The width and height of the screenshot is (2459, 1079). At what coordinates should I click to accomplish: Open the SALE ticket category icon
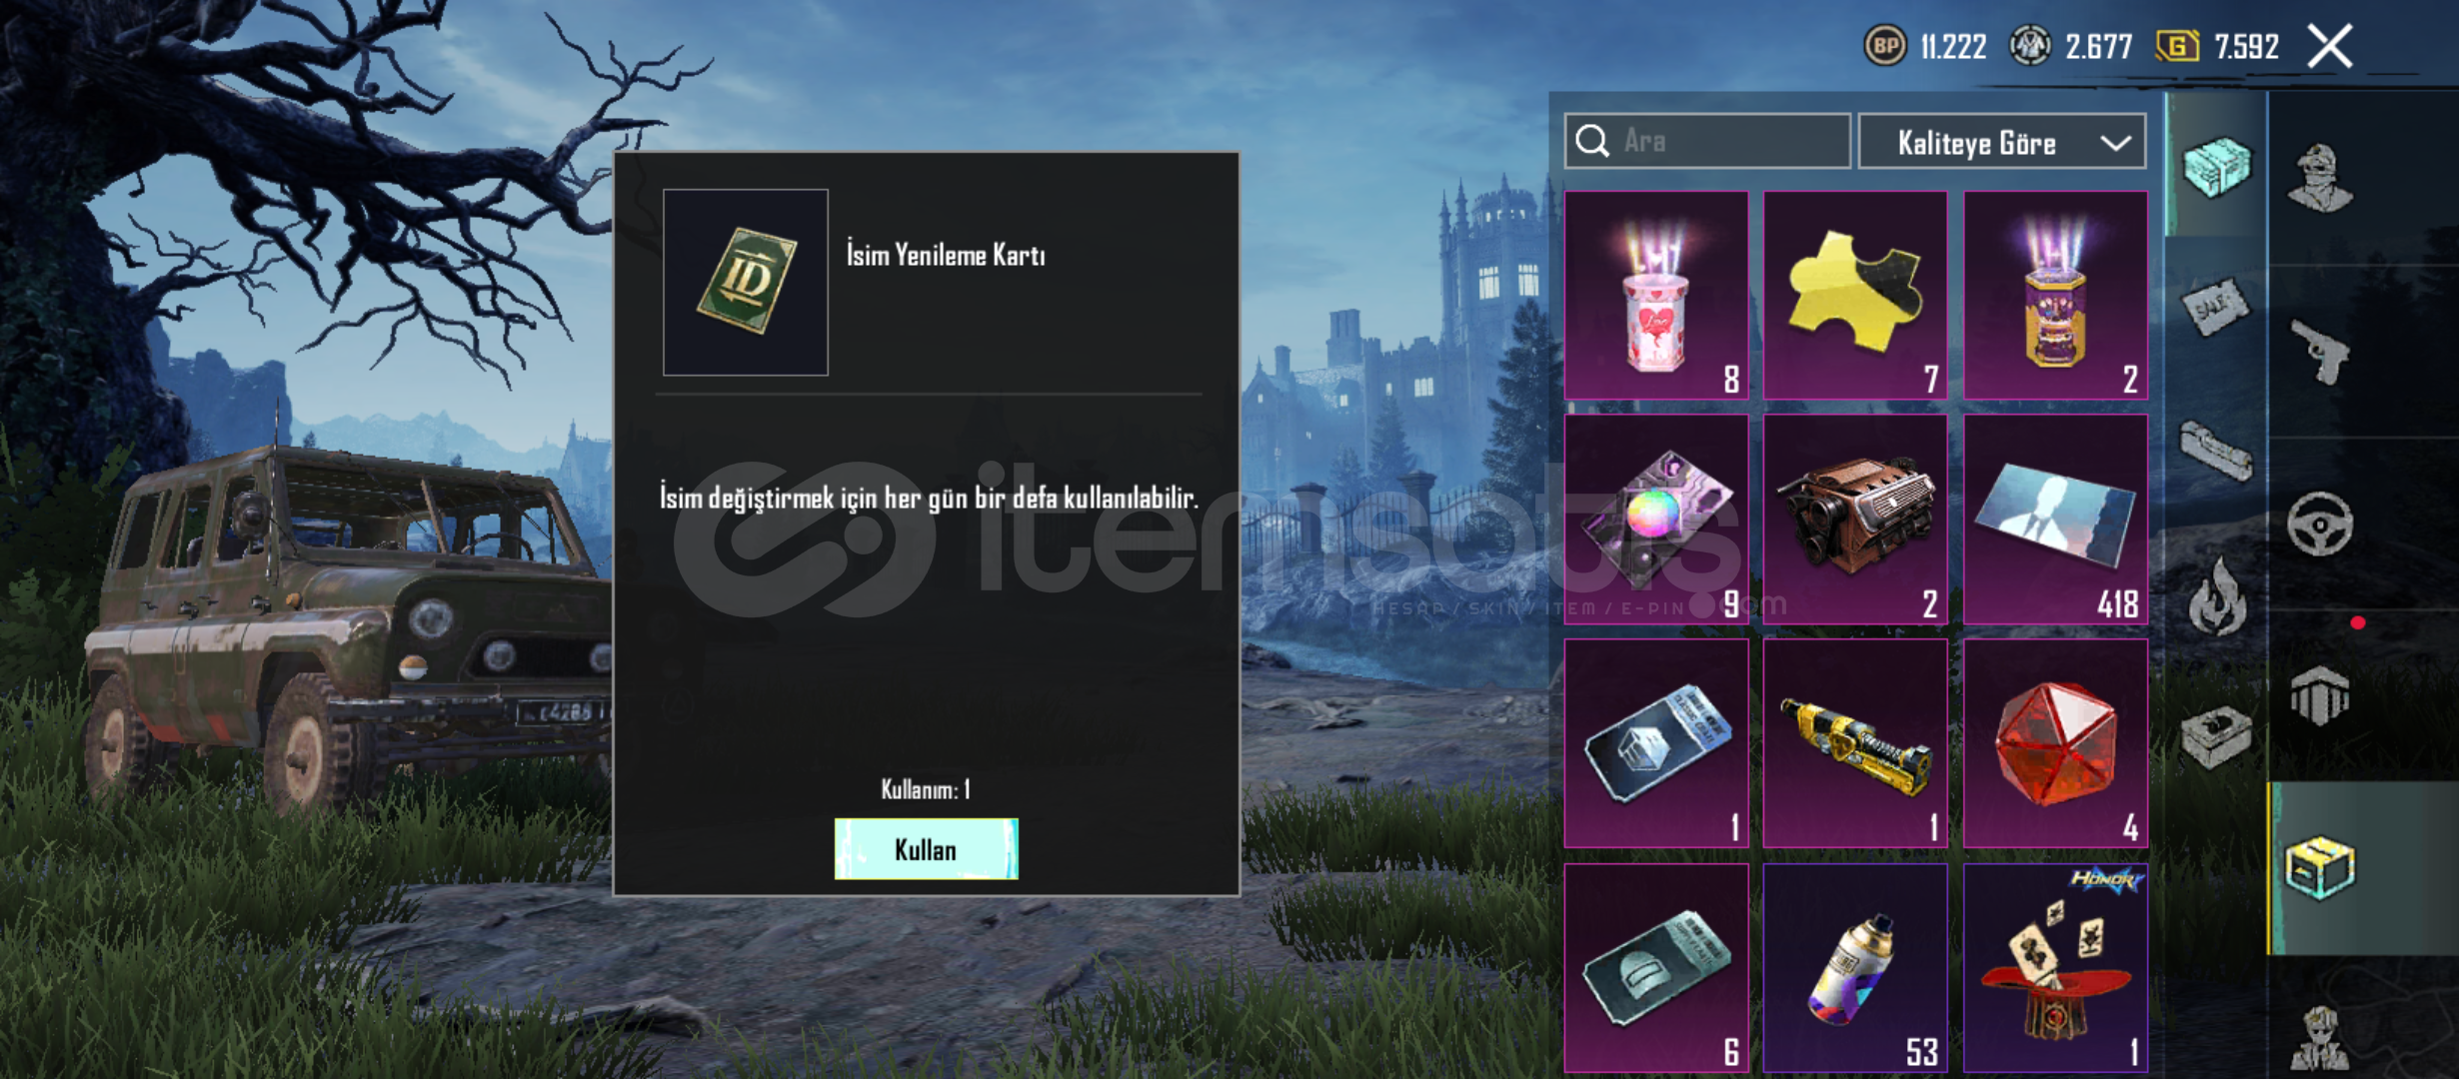[x=2215, y=309]
